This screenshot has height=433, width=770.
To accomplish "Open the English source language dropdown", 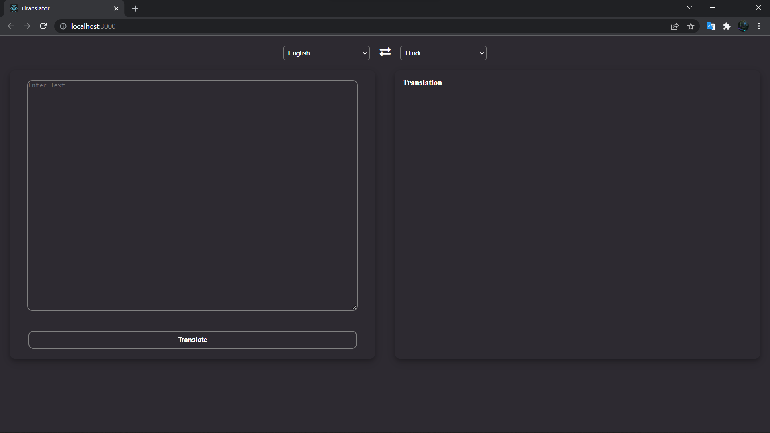I will point(326,53).
